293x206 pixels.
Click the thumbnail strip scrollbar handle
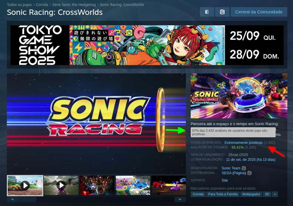tap(27, 199)
